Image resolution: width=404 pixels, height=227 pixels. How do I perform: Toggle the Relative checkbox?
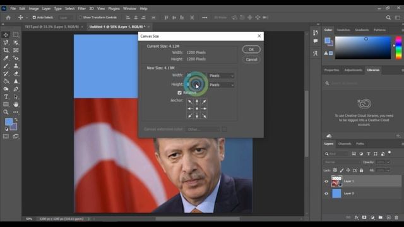[179, 93]
